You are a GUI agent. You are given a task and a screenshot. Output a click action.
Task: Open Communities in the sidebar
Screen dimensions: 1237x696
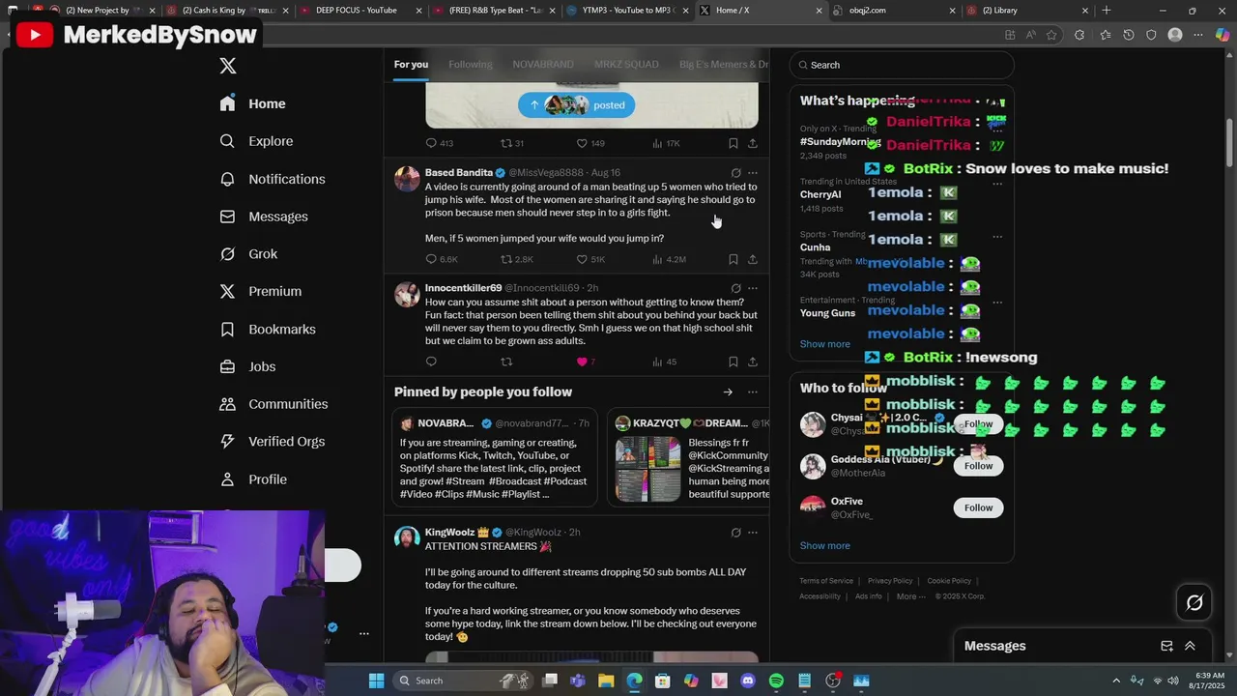(x=273, y=404)
